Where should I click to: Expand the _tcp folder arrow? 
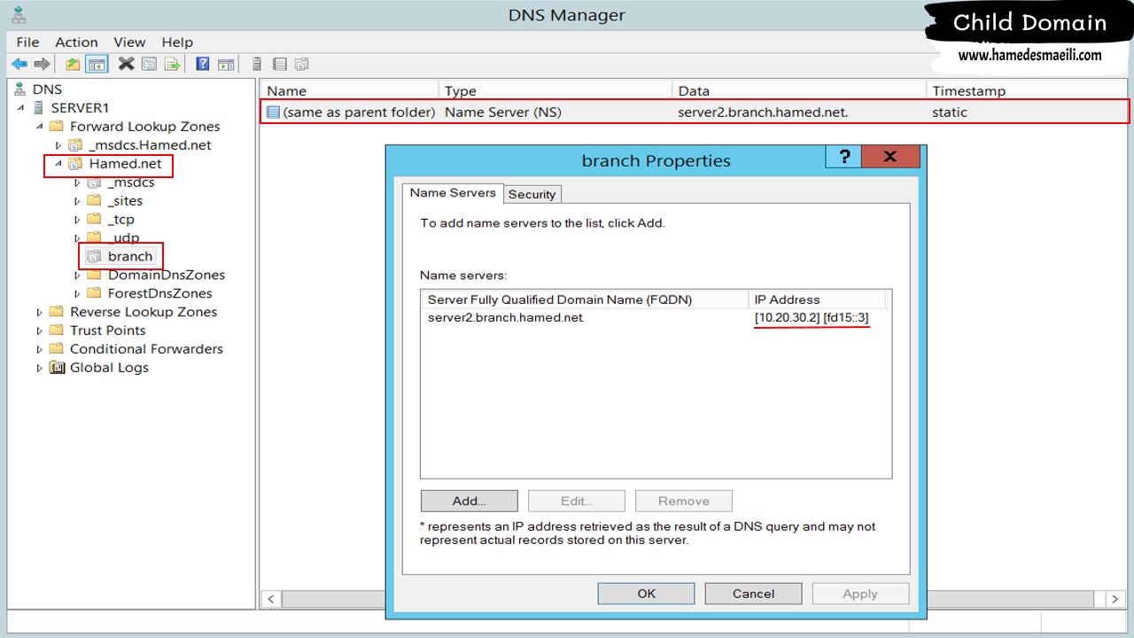(77, 220)
